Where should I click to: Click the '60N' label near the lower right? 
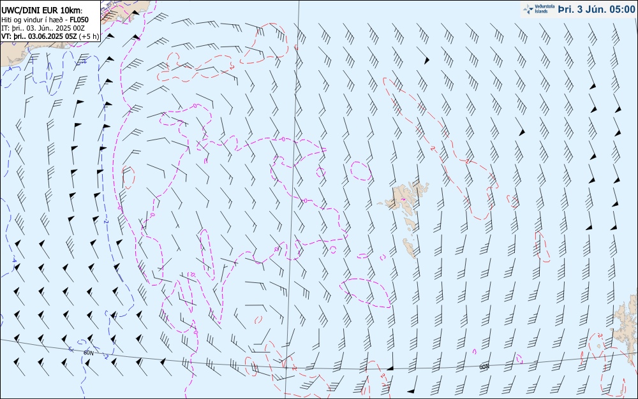click(x=484, y=367)
